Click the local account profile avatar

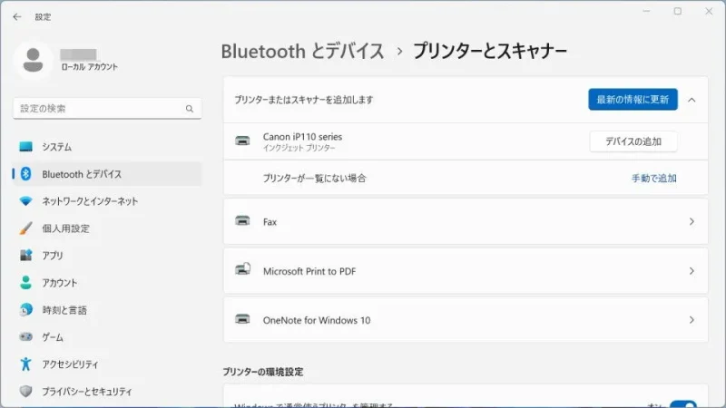pos(34,60)
